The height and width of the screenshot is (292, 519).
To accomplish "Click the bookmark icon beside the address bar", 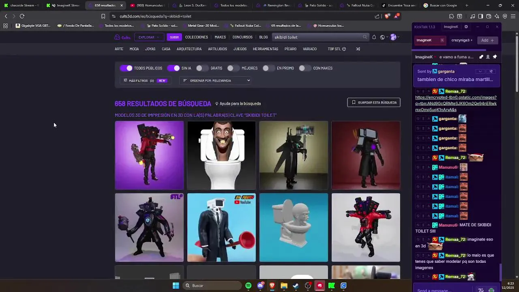I will pyautogui.click(x=103, y=16).
